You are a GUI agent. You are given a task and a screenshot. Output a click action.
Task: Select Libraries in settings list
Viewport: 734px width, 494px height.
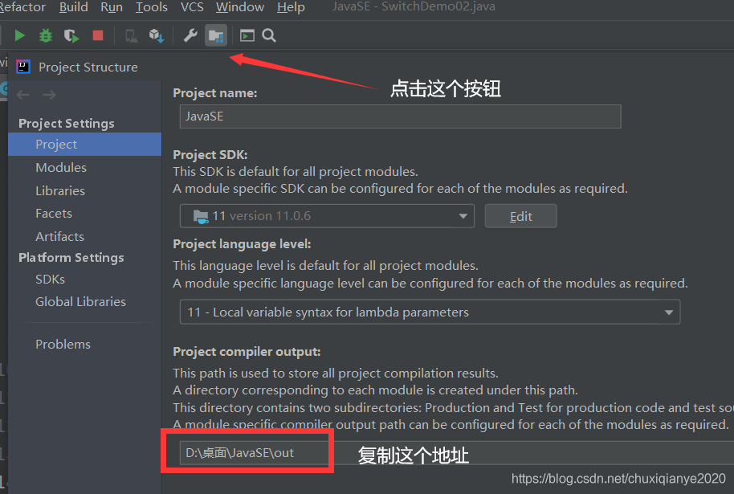[85, 191]
